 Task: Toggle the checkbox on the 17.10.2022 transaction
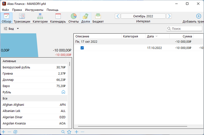point(82,48)
